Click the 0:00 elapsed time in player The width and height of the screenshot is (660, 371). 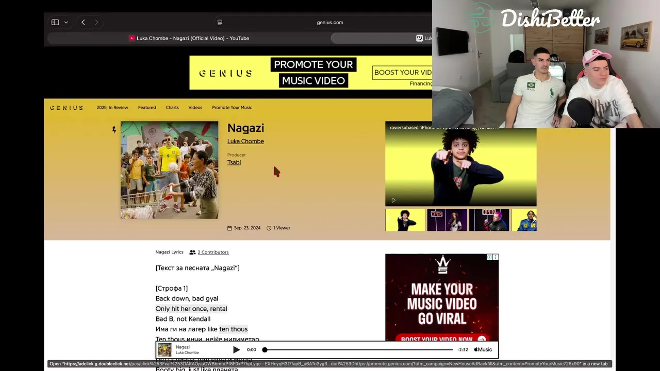251,350
